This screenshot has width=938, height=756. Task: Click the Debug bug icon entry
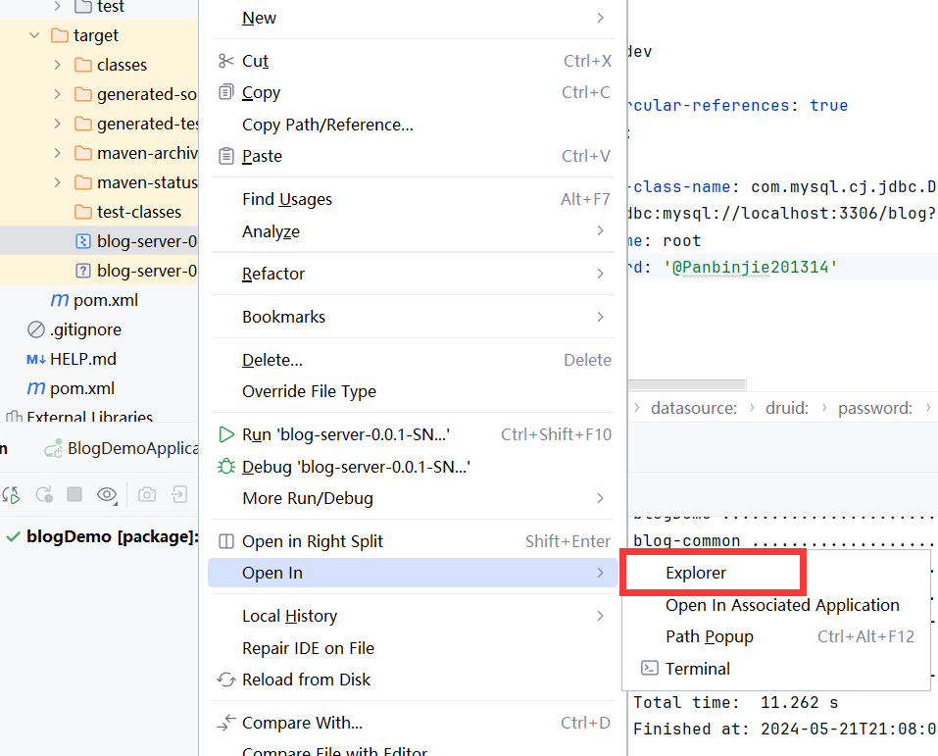pyautogui.click(x=226, y=467)
